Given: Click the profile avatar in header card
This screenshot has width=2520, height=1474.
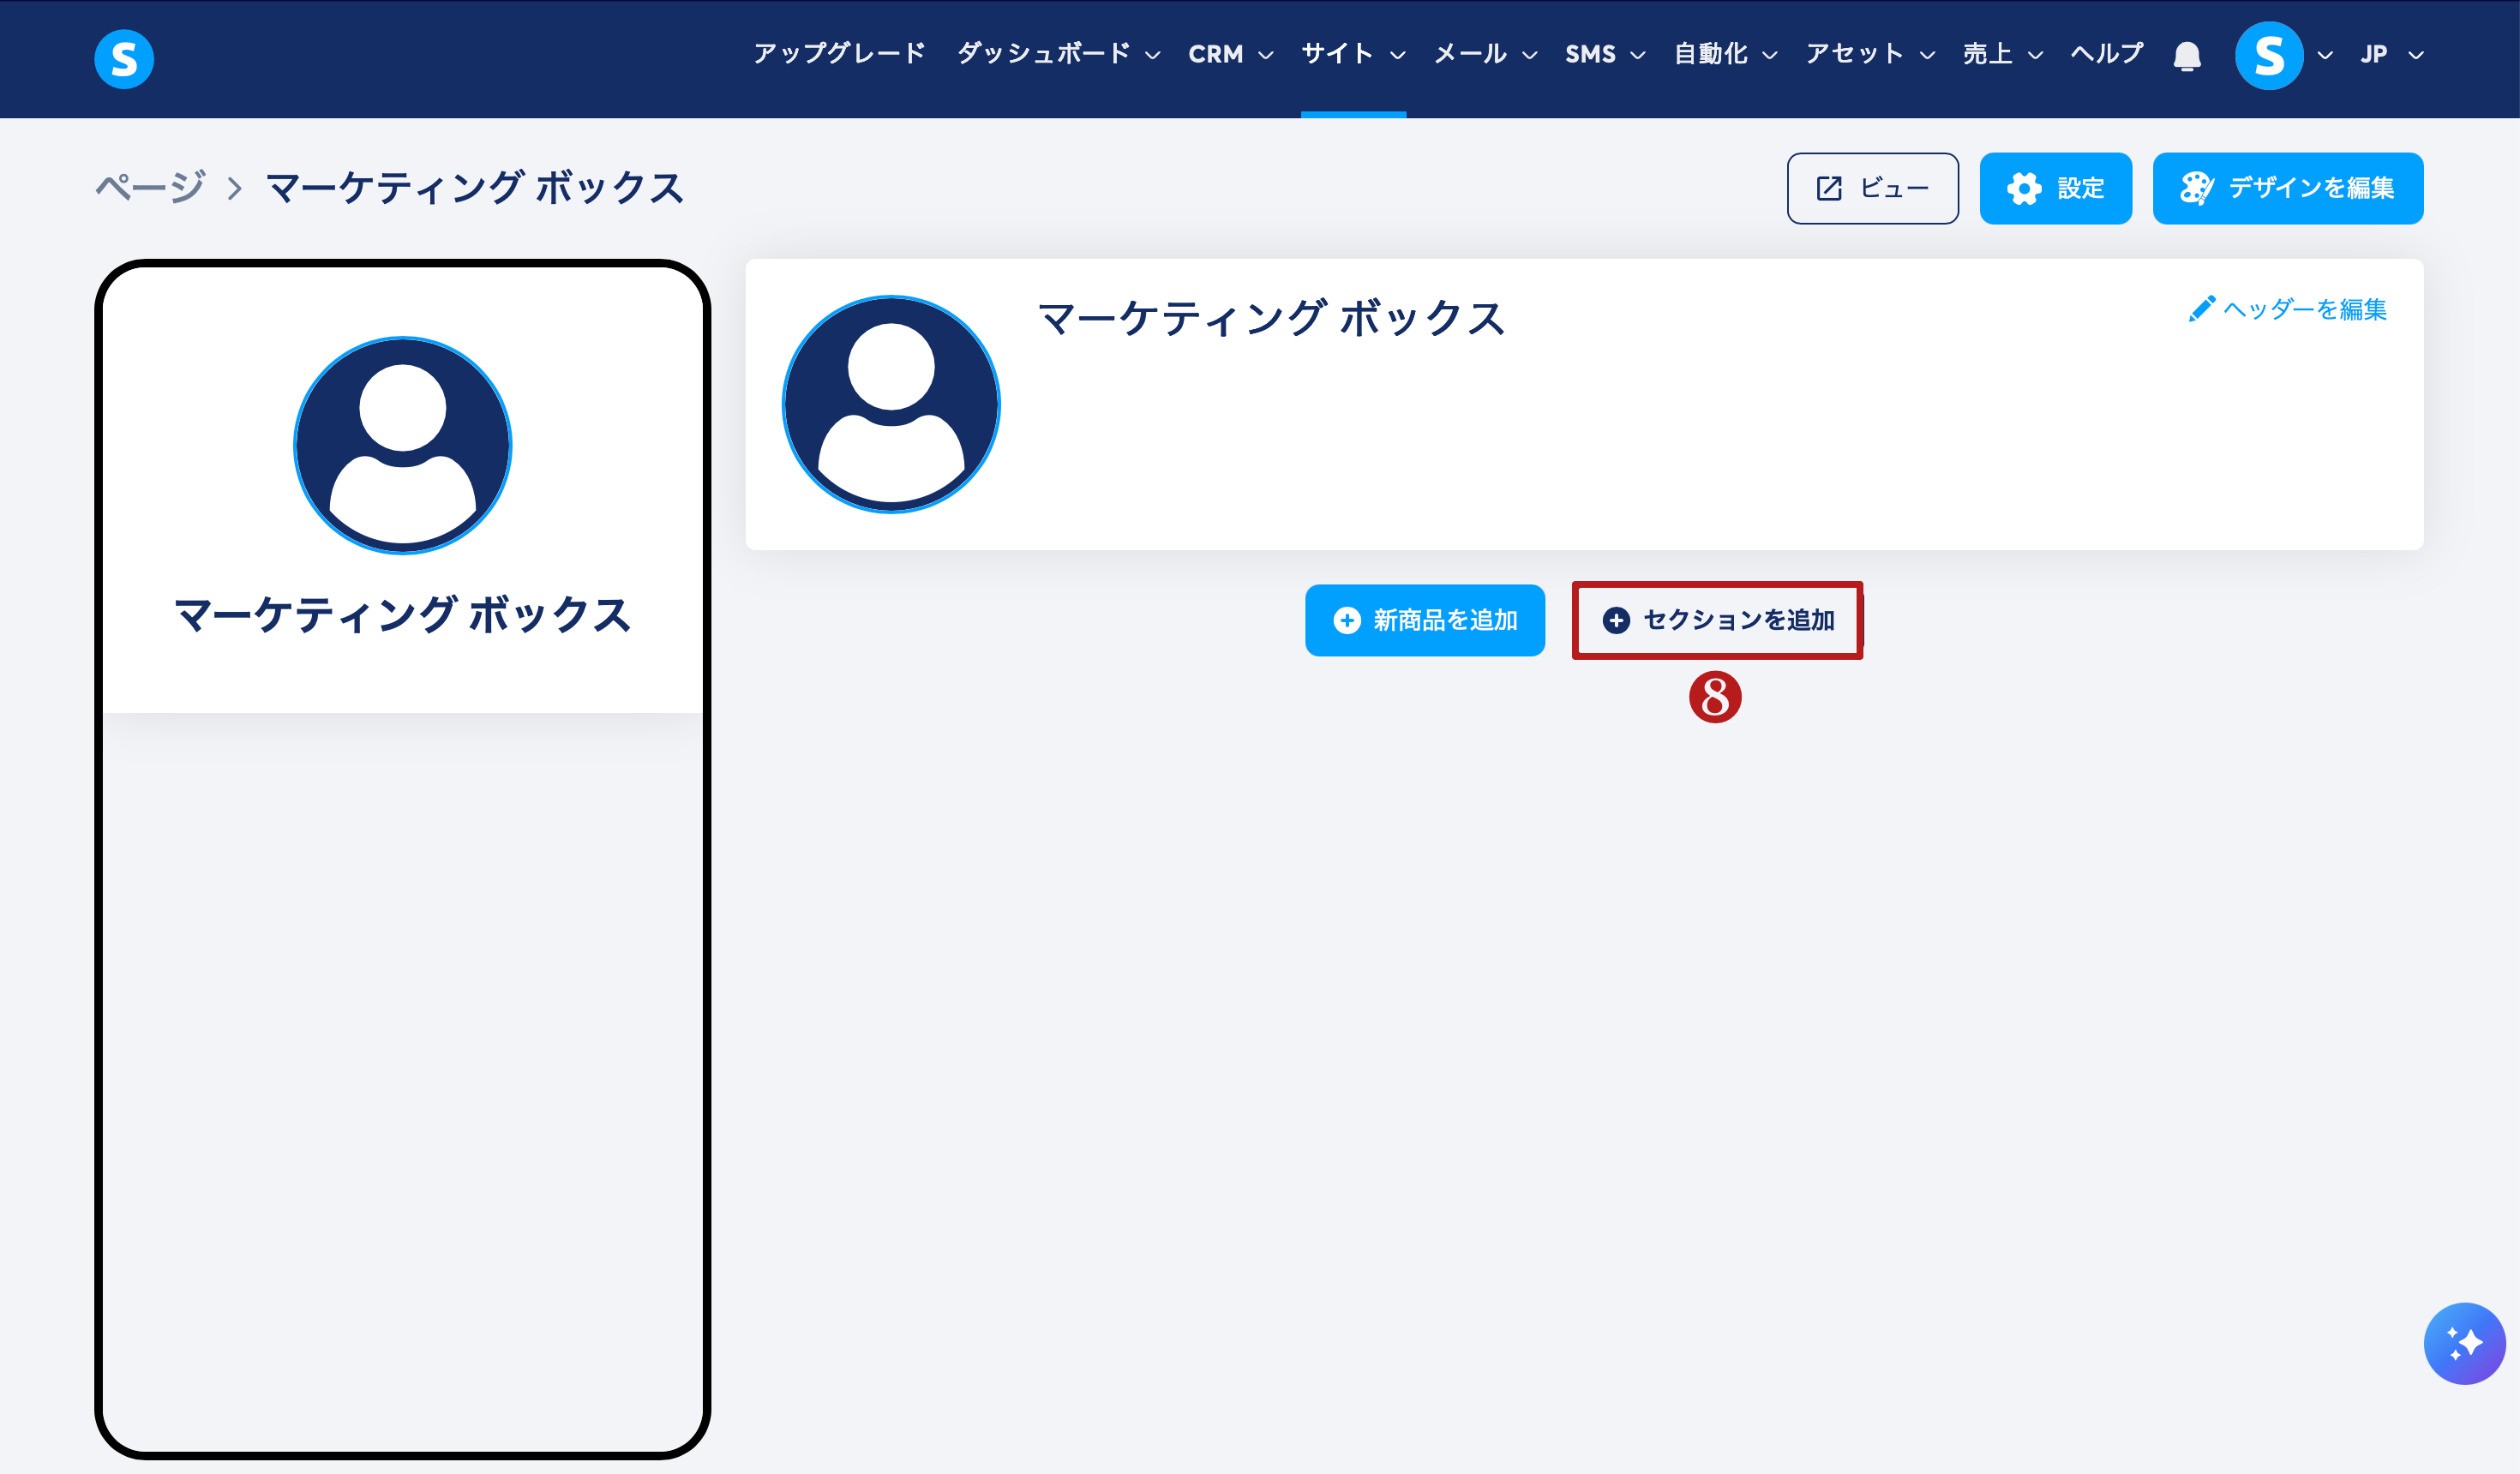Looking at the screenshot, I should [x=890, y=404].
